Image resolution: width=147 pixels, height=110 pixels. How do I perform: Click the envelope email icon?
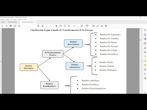click(x=15, y=26)
